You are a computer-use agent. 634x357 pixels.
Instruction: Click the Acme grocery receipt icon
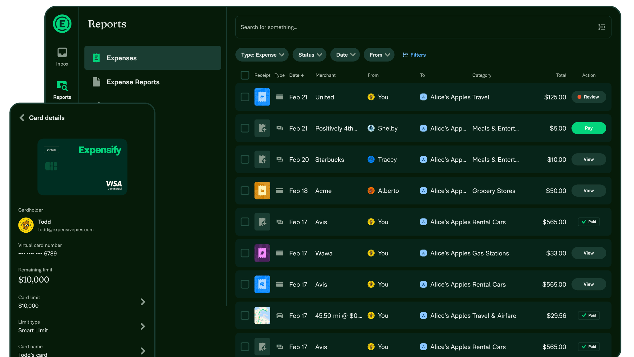(x=262, y=191)
